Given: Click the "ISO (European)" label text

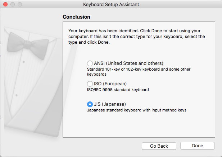Looking at the screenshot, I should click(x=110, y=84).
